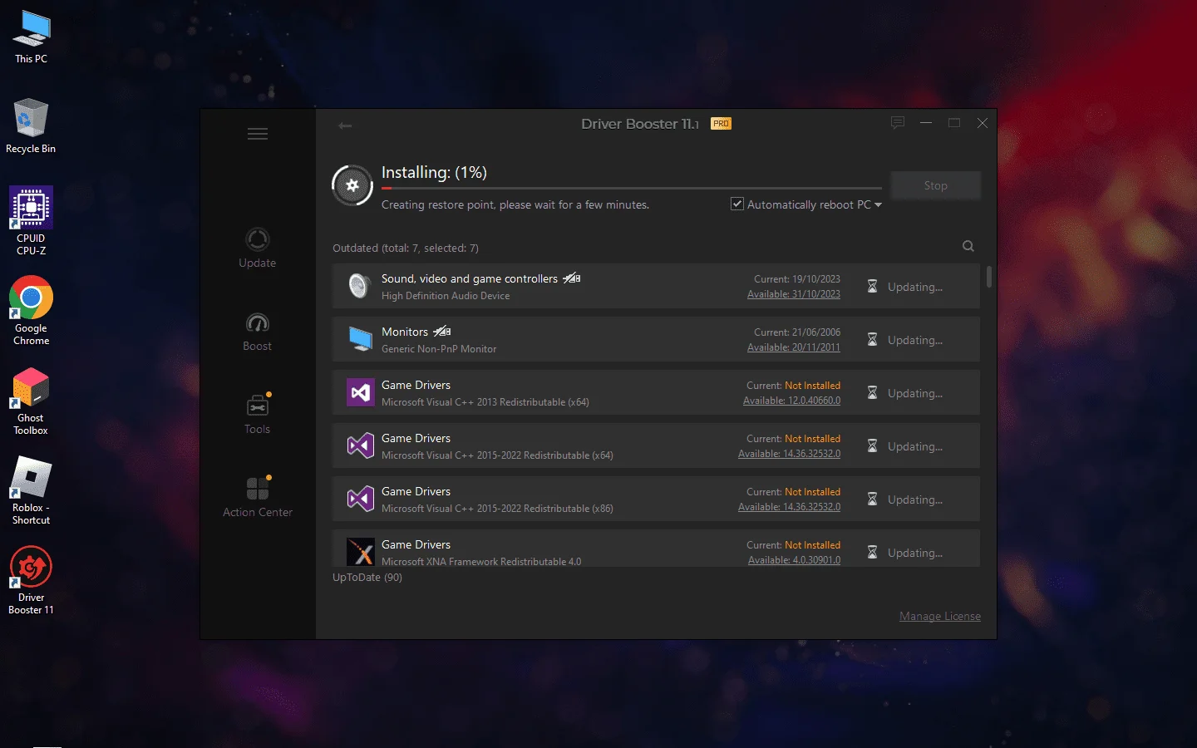Click the Microsoft XNA Framework icon
Image resolution: width=1197 pixels, height=748 pixels.
pos(360,552)
